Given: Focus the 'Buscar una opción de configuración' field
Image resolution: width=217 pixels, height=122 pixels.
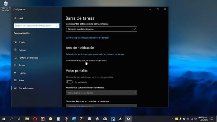Looking at the screenshot, I should pyautogui.click(x=37, y=26).
